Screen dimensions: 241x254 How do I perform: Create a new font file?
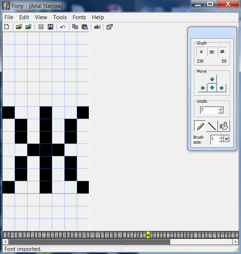click(x=7, y=27)
